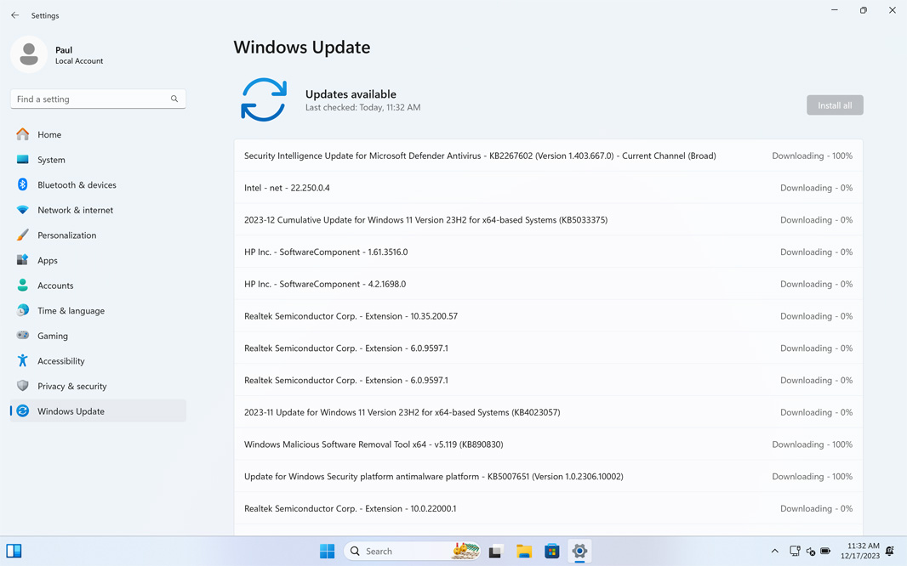This screenshot has width=907, height=566.
Task: Click the taskbar Search box
Action: tap(413, 551)
